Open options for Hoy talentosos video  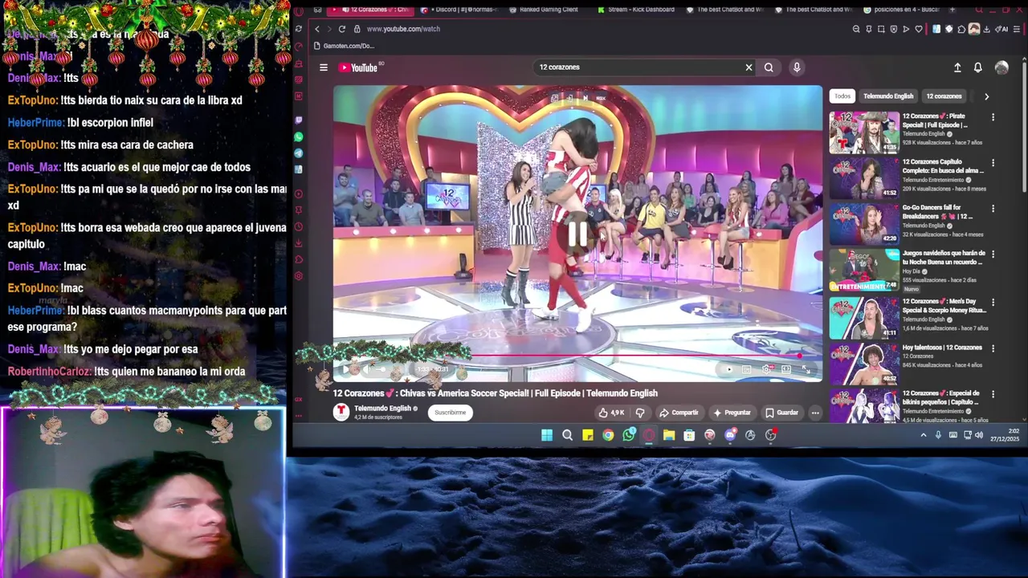(x=993, y=349)
